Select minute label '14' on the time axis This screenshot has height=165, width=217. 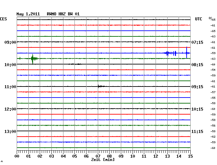tap(179, 156)
